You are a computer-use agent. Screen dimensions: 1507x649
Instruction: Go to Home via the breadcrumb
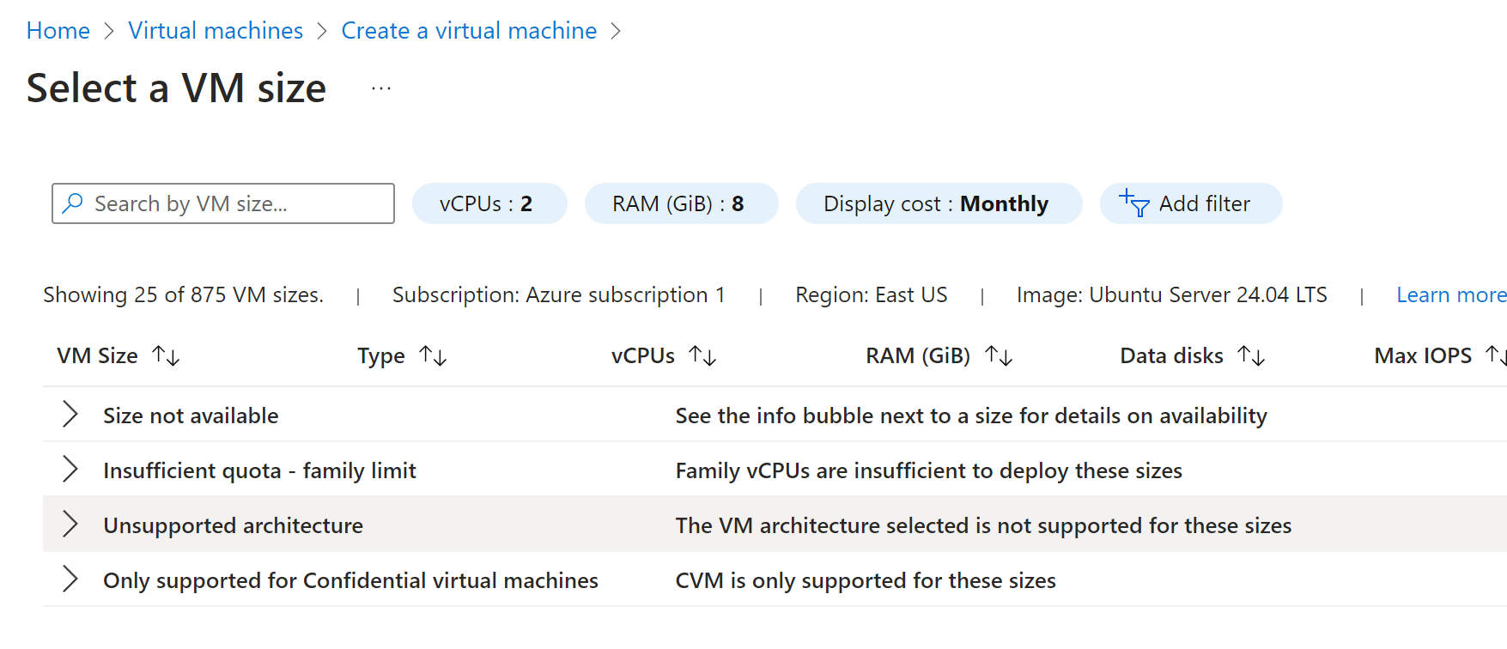click(x=58, y=30)
